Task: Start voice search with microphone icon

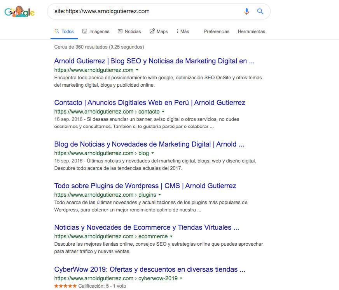Action: (x=246, y=11)
